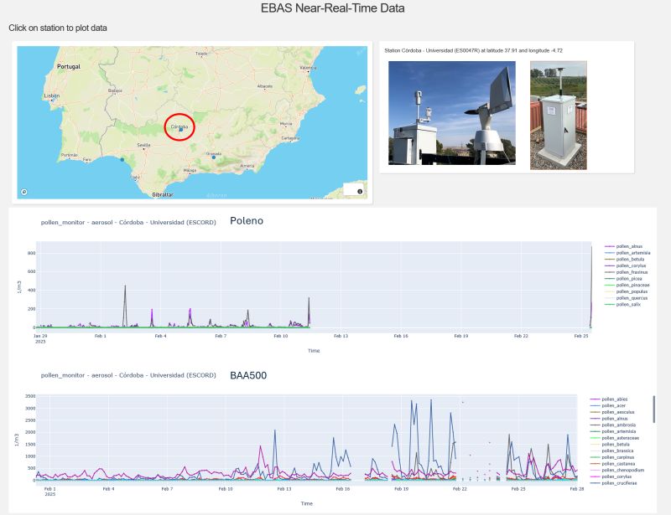Open the map attribution info icon
This screenshot has width=671, height=515.
(360, 192)
